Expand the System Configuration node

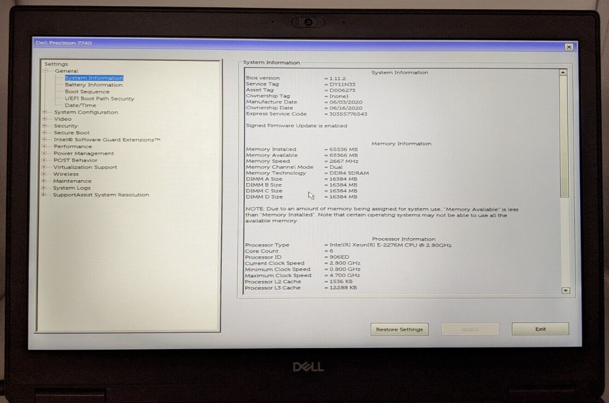point(45,112)
